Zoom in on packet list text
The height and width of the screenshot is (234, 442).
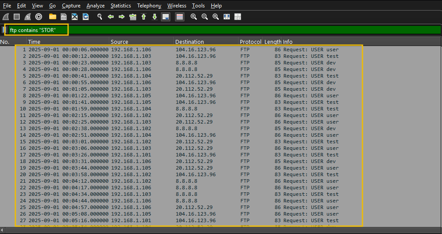point(194,17)
